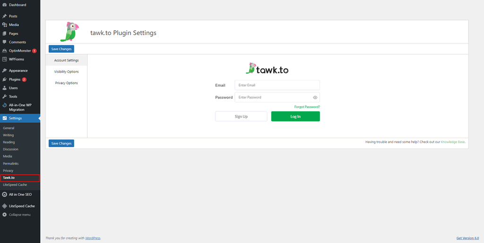Click the Settings sliders icon

pyautogui.click(x=5, y=118)
